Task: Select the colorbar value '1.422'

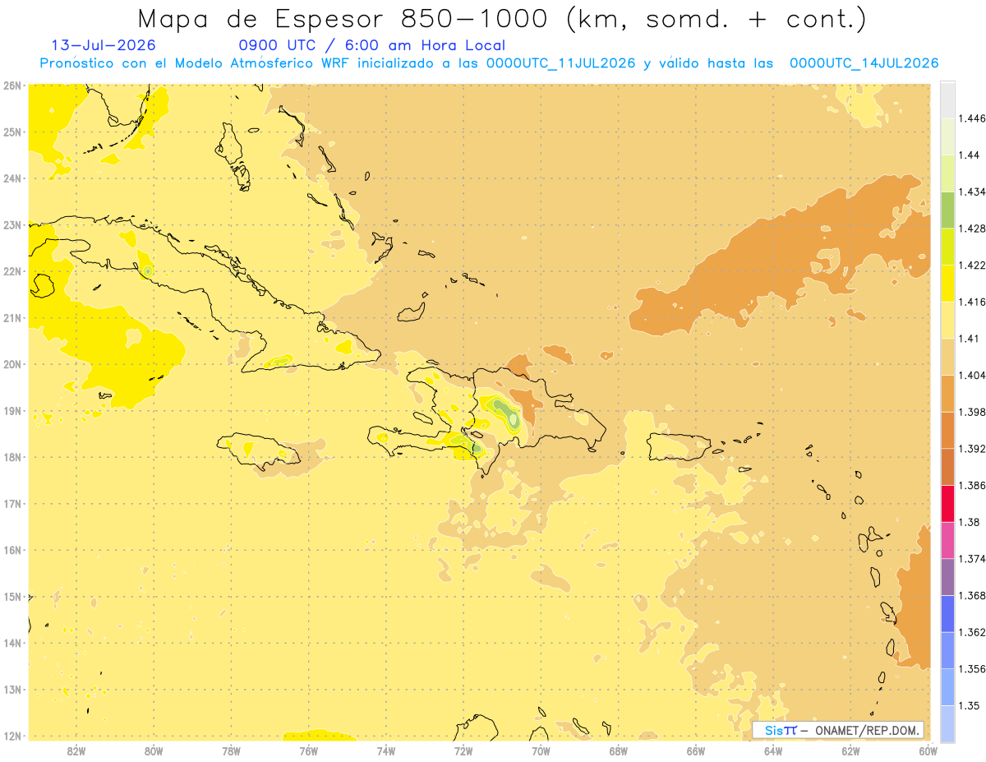Action: [973, 265]
